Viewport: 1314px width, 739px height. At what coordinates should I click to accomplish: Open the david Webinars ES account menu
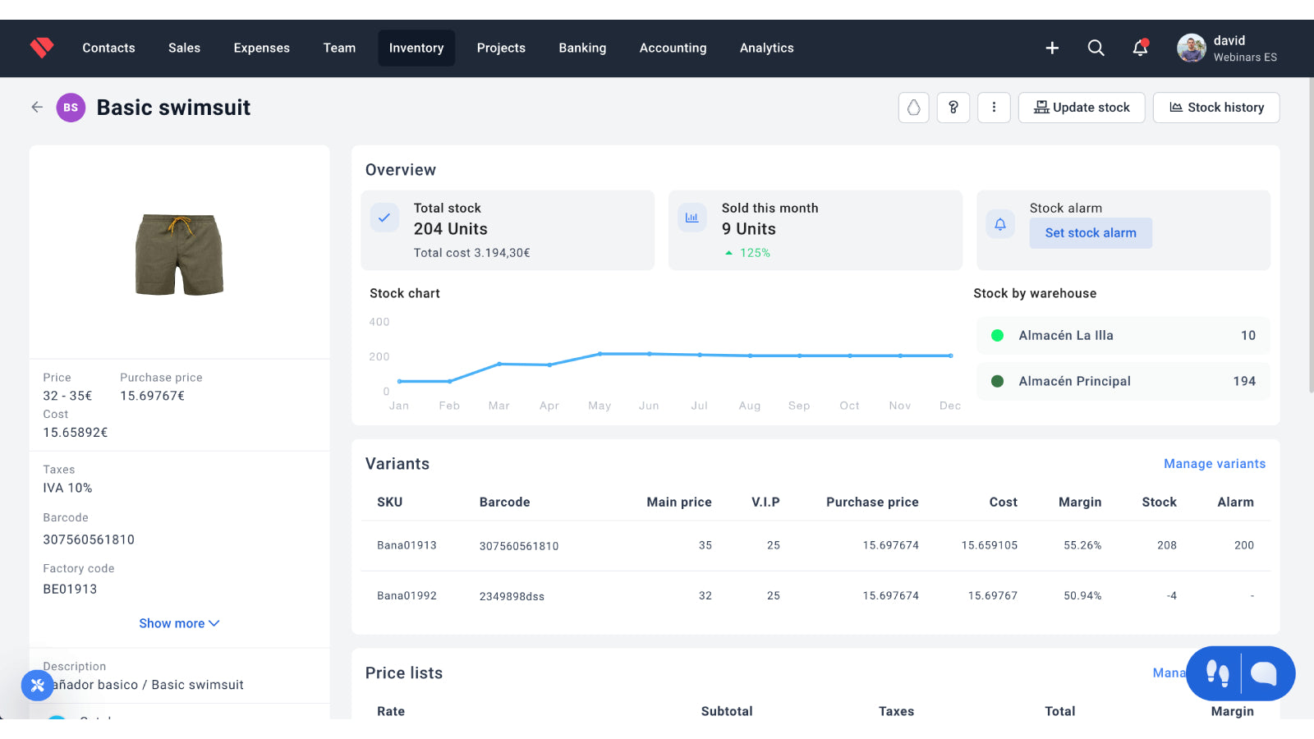click(1227, 48)
